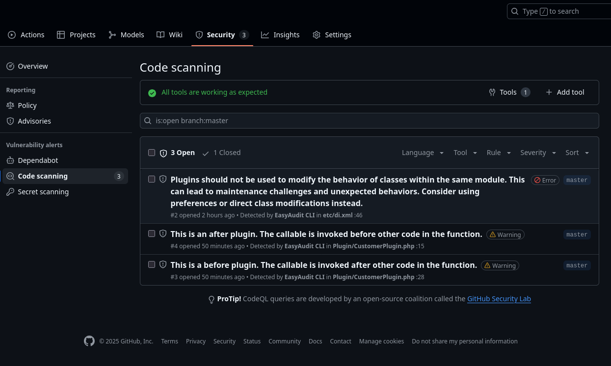Click the shield icon on before plugin alert

click(163, 264)
